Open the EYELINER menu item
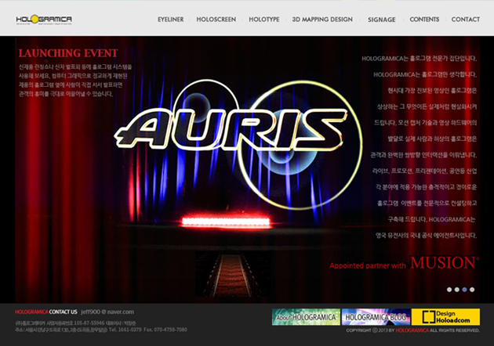494x346 pixels. point(170,20)
